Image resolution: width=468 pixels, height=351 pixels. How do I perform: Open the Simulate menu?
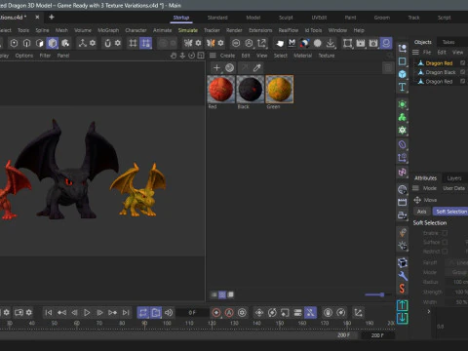point(188,30)
